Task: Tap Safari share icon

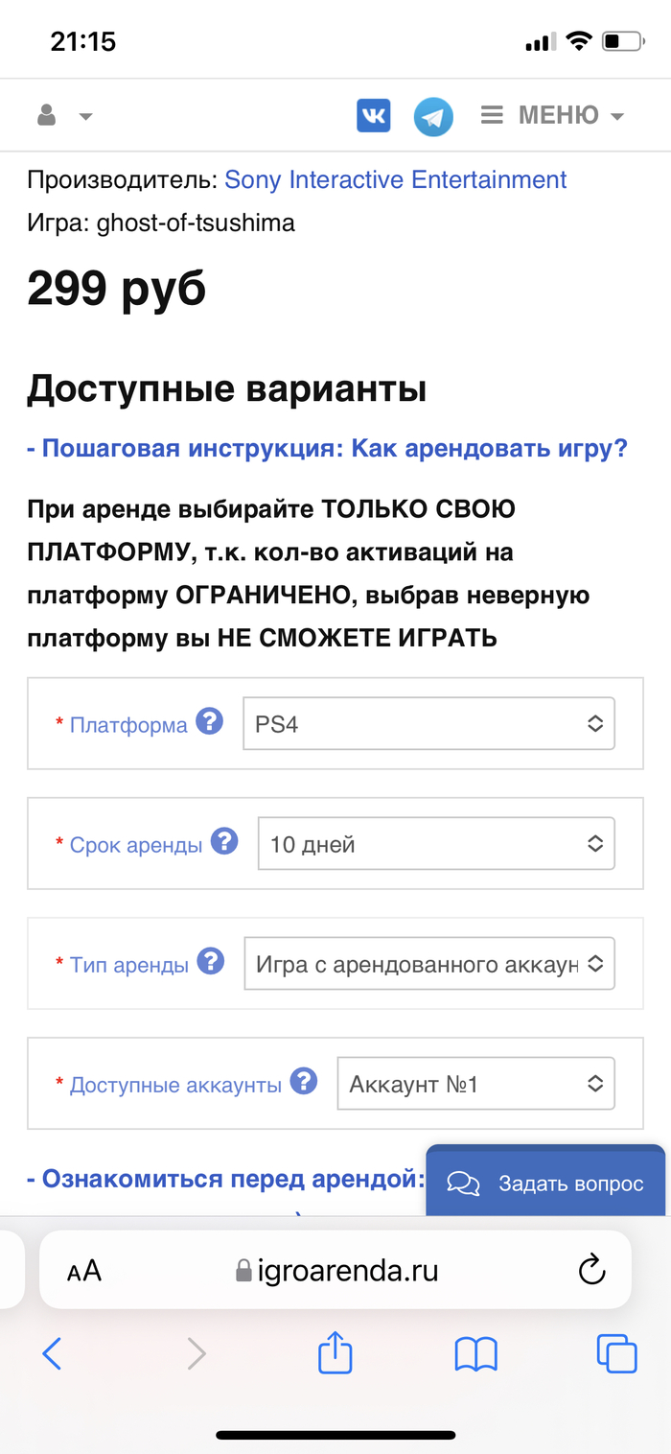Action: 335,1353
